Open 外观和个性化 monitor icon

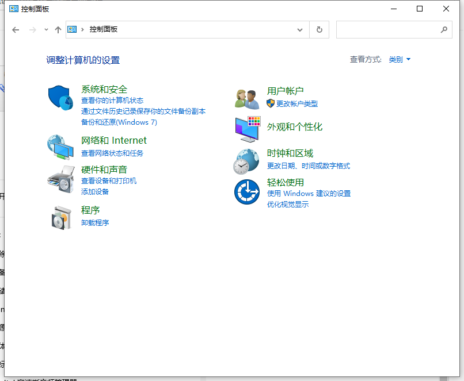247,130
